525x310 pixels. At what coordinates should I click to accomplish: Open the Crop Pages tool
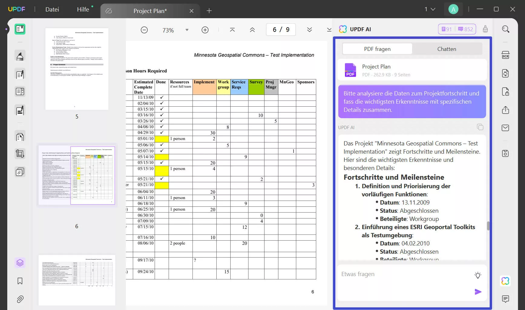coord(20,154)
